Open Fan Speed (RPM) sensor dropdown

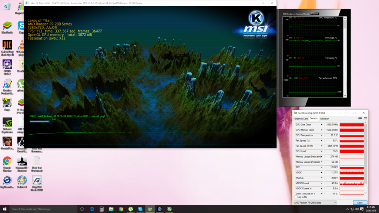tap(322, 146)
